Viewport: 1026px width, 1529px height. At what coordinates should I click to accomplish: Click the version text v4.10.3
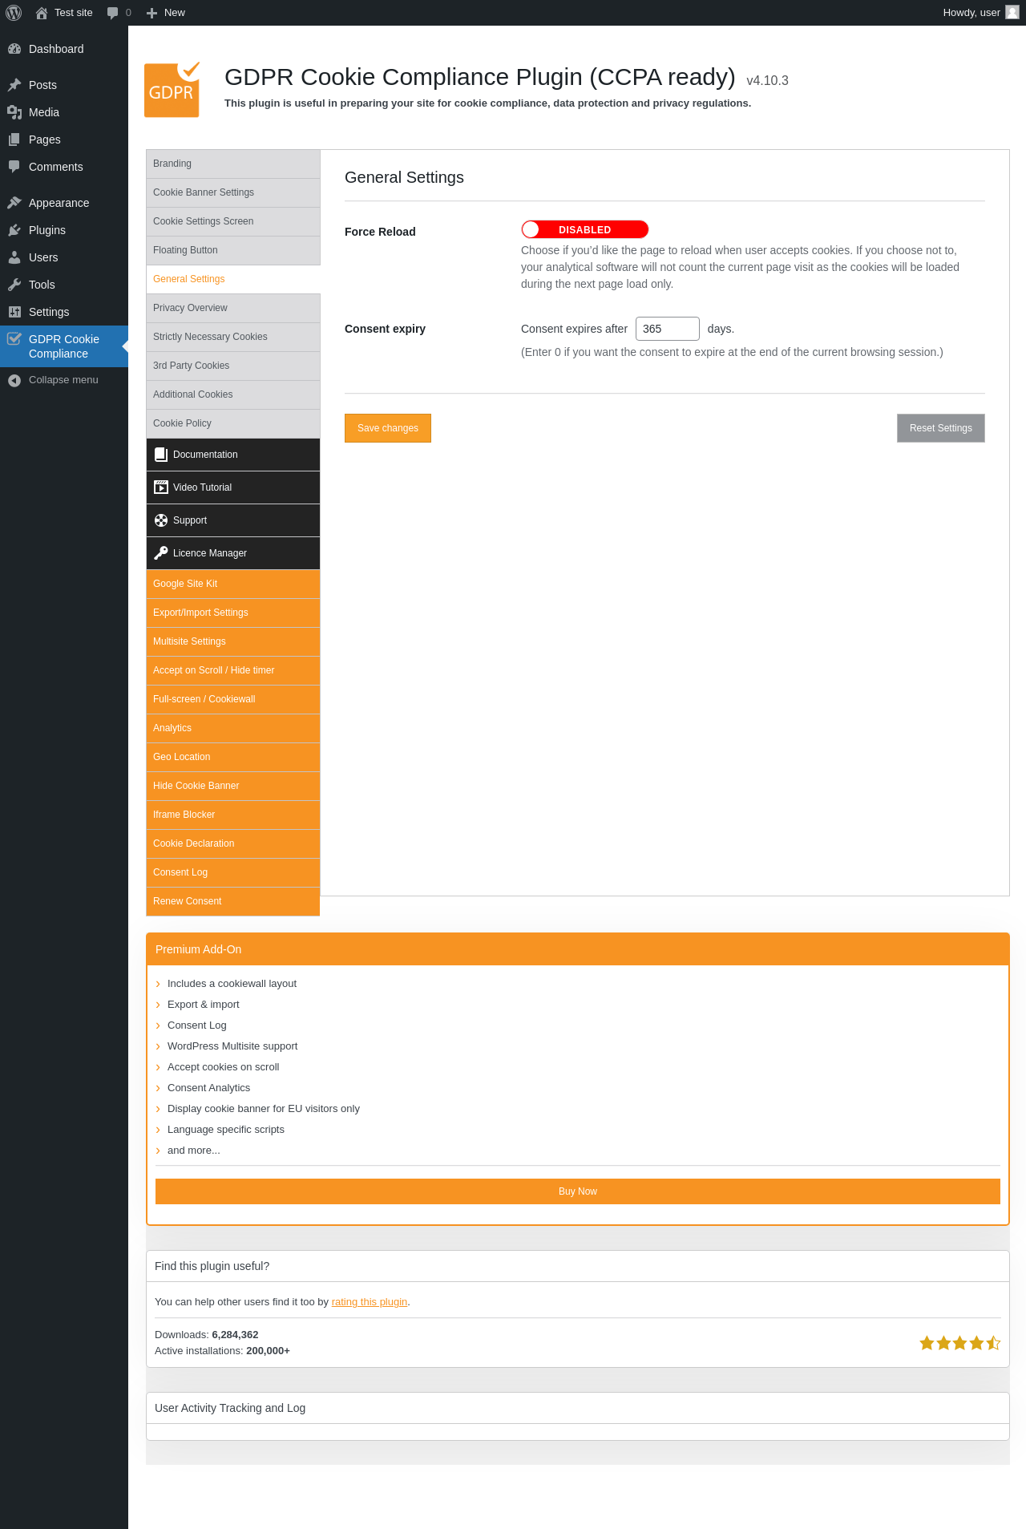pyautogui.click(x=767, y=80)
